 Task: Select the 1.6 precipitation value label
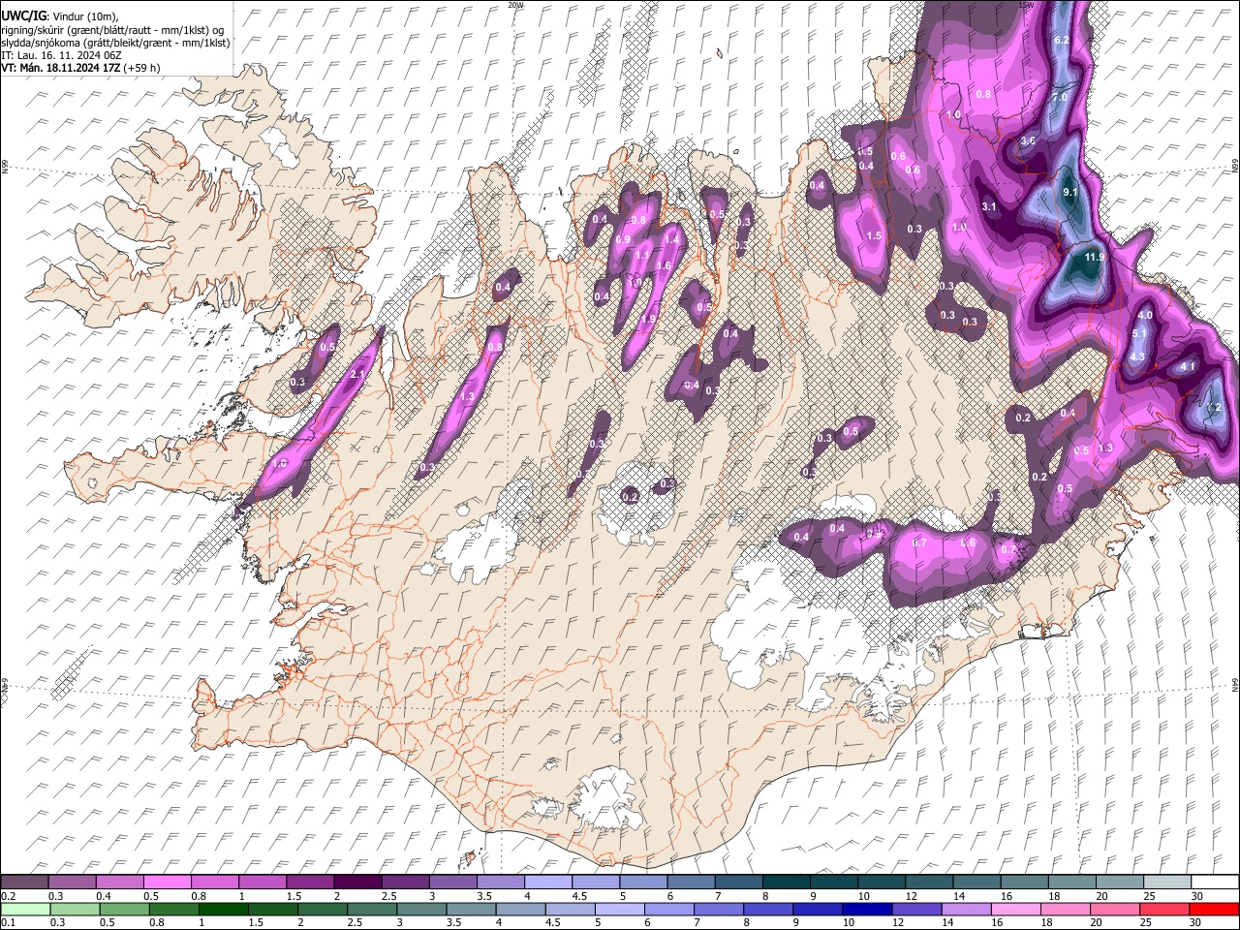[x=664, y=265]
